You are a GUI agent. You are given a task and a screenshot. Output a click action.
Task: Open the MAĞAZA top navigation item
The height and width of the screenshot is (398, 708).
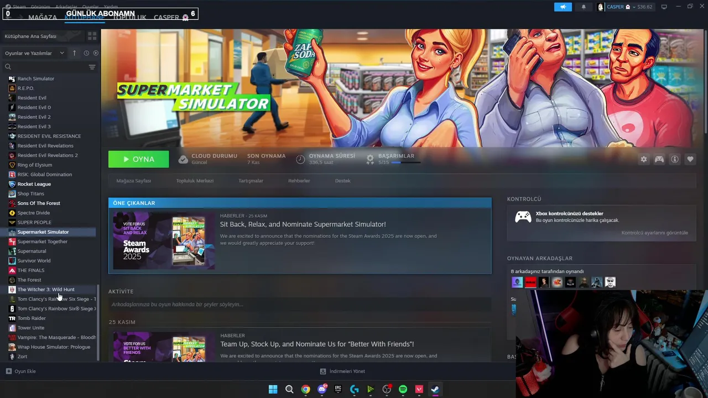[43, 18]
